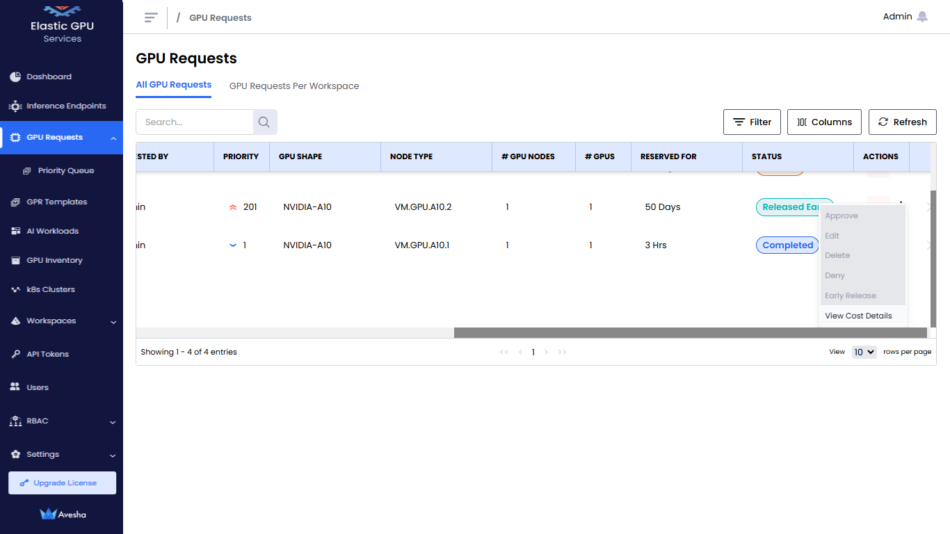Viewport: 950px width, 534px height.
Task: Collapse the GPU Requests sidebar section
Action: click(113, 138)
